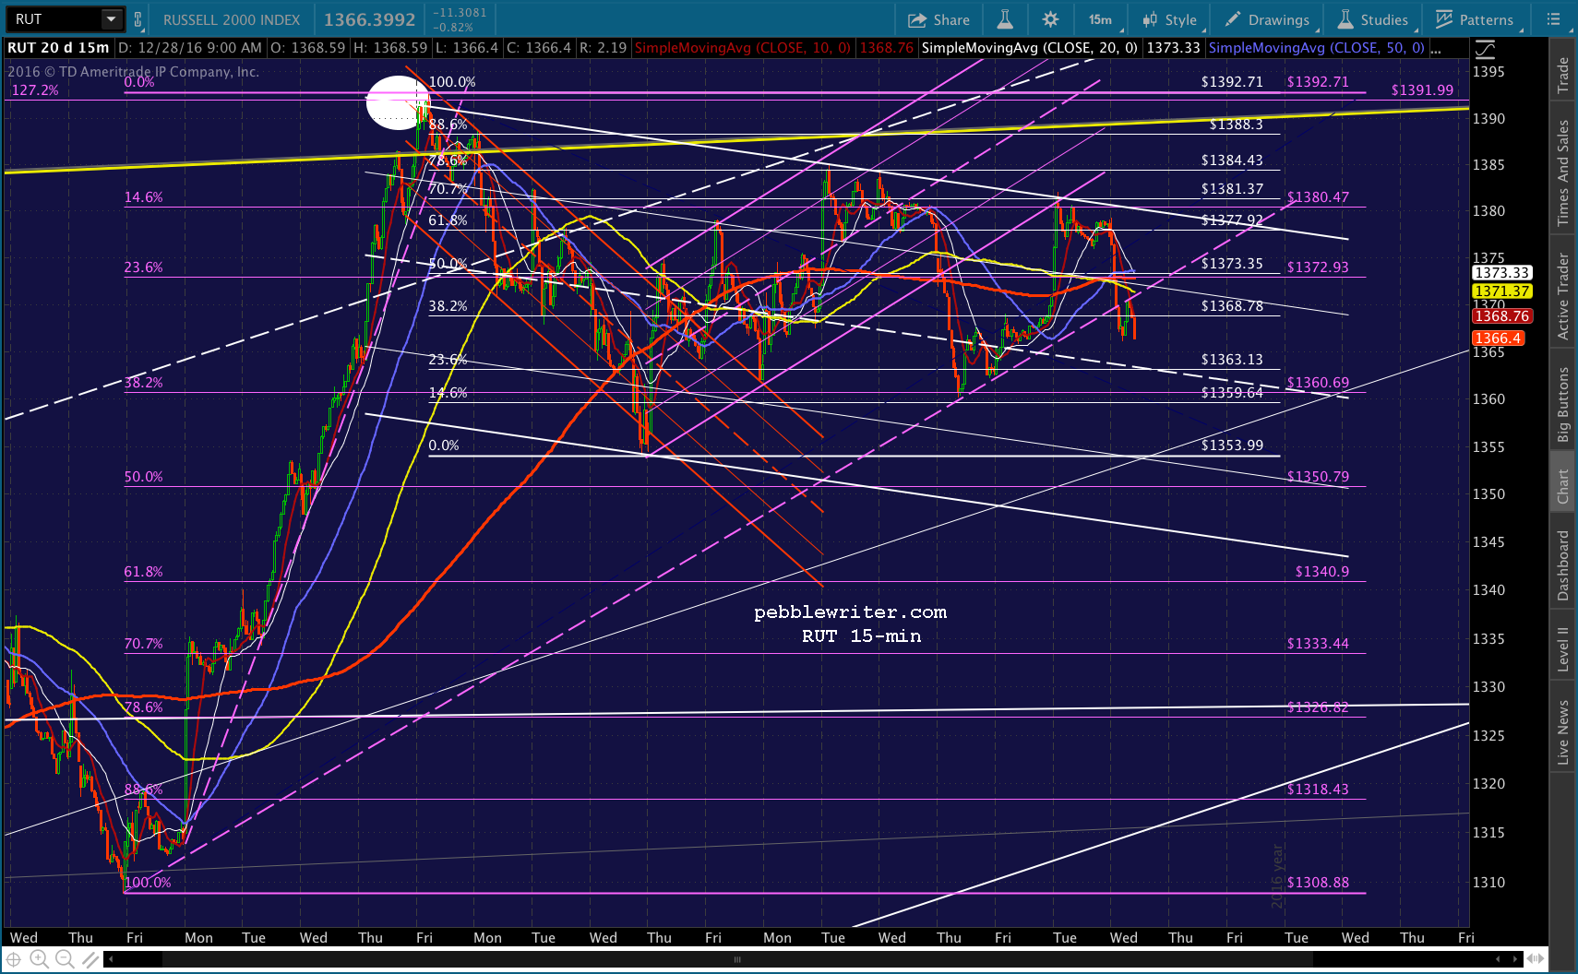Select the drawing lines tool icon

pyautogui.click(x=90, y=959)
